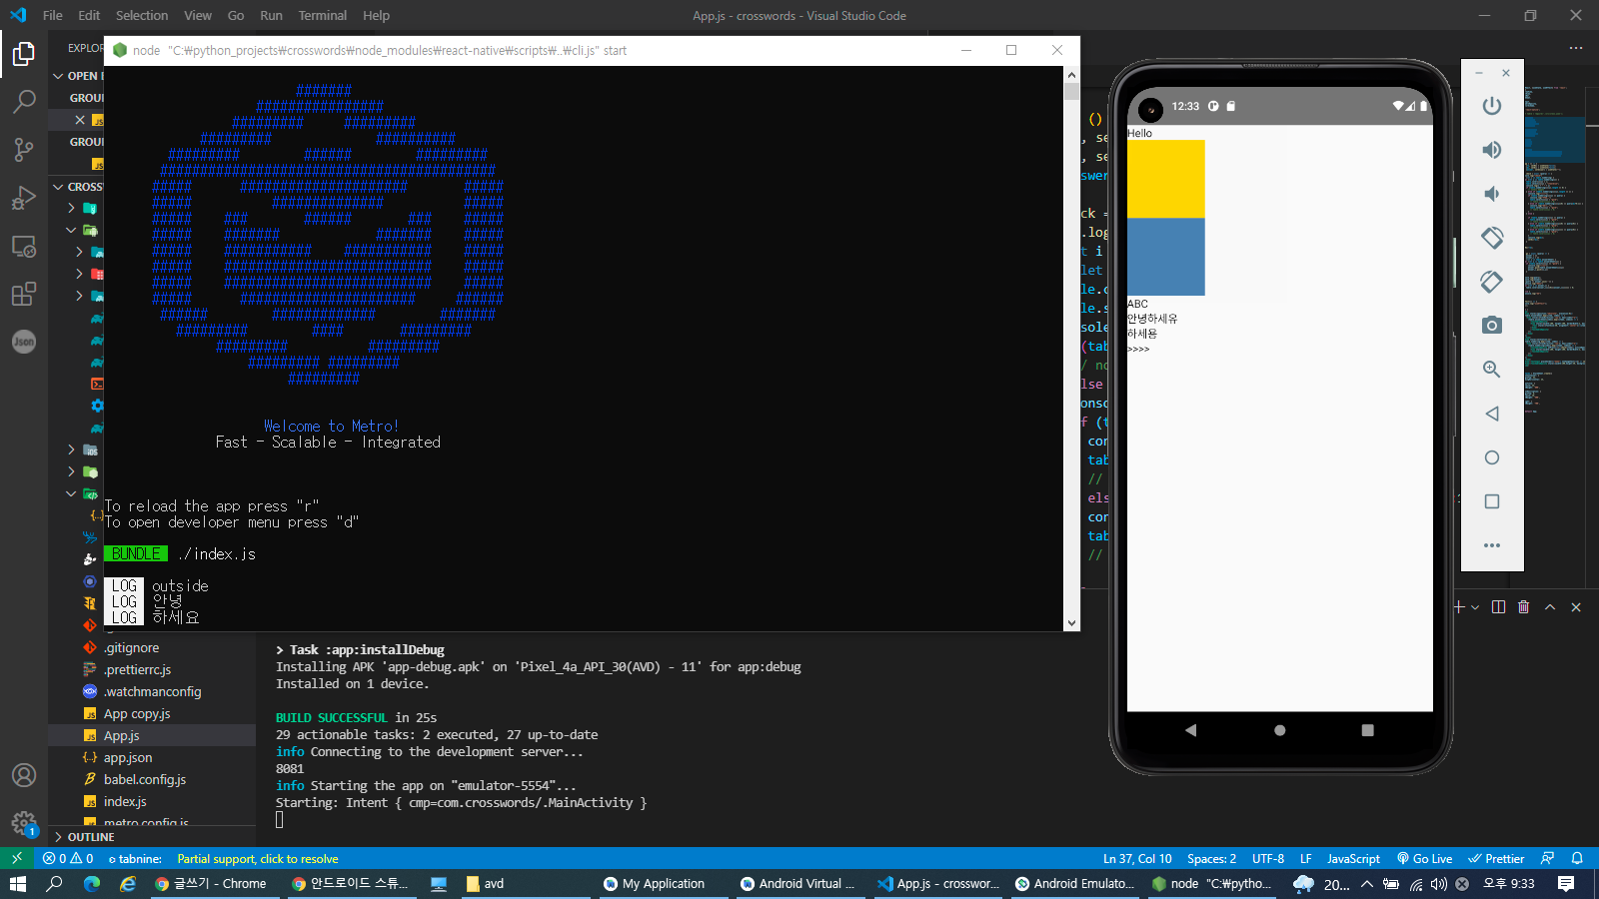
Task: Click emulator power button
Action: pyautogui.click(x=1492, y=106)
